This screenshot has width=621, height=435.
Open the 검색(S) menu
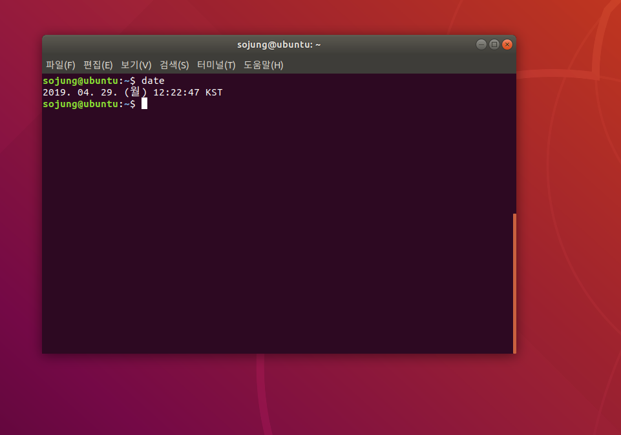(x=174, y=65)
